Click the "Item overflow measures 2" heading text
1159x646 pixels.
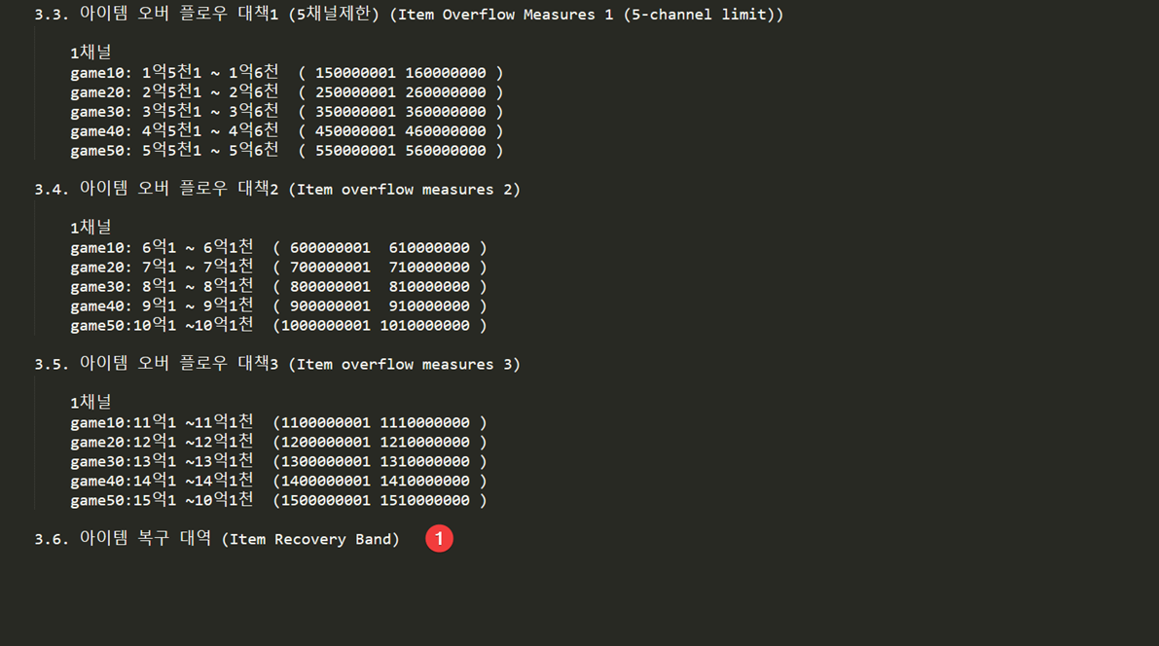tap(404, 190)
